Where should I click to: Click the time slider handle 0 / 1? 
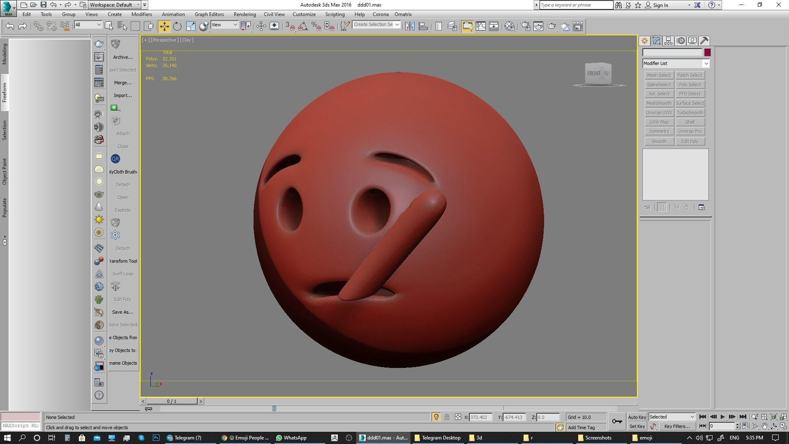(x=172, y=401)
